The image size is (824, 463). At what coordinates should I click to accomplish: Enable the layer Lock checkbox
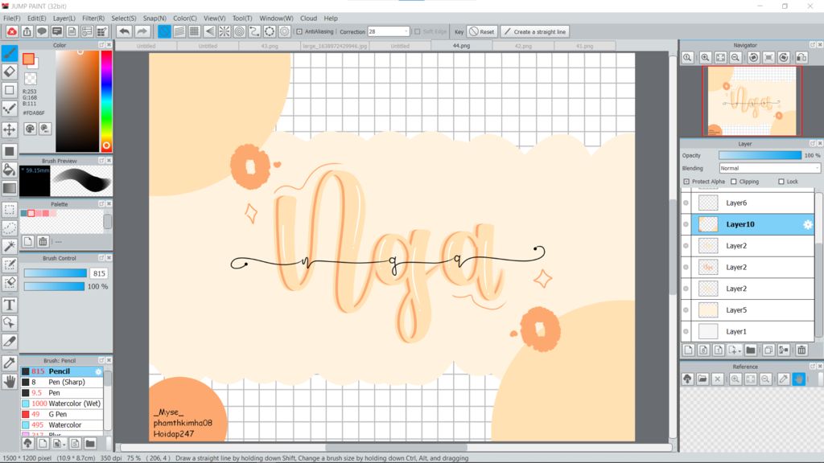781,182
